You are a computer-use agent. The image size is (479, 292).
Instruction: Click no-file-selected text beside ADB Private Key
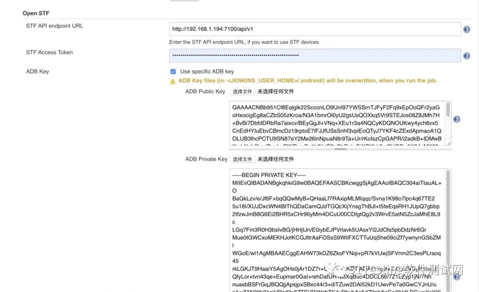point(275,159)
